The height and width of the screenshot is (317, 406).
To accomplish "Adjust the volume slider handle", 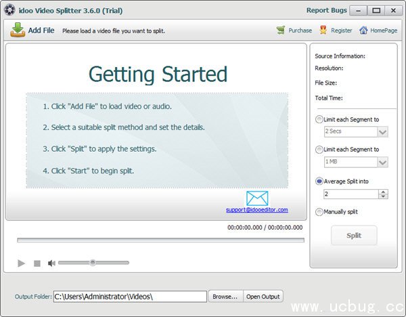I will (x=93, y=263).
